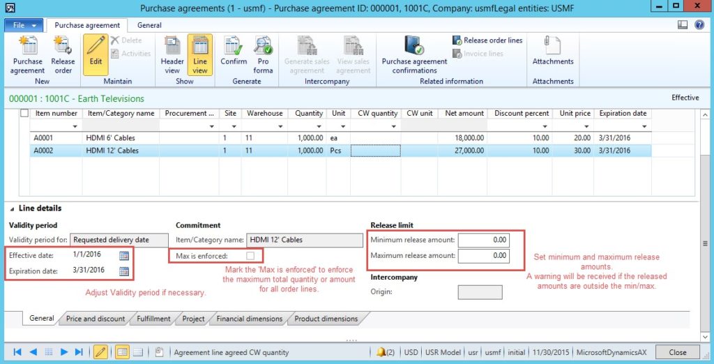Select the details view icon in status bar
The image size is (714, 364).
[121, 351]
